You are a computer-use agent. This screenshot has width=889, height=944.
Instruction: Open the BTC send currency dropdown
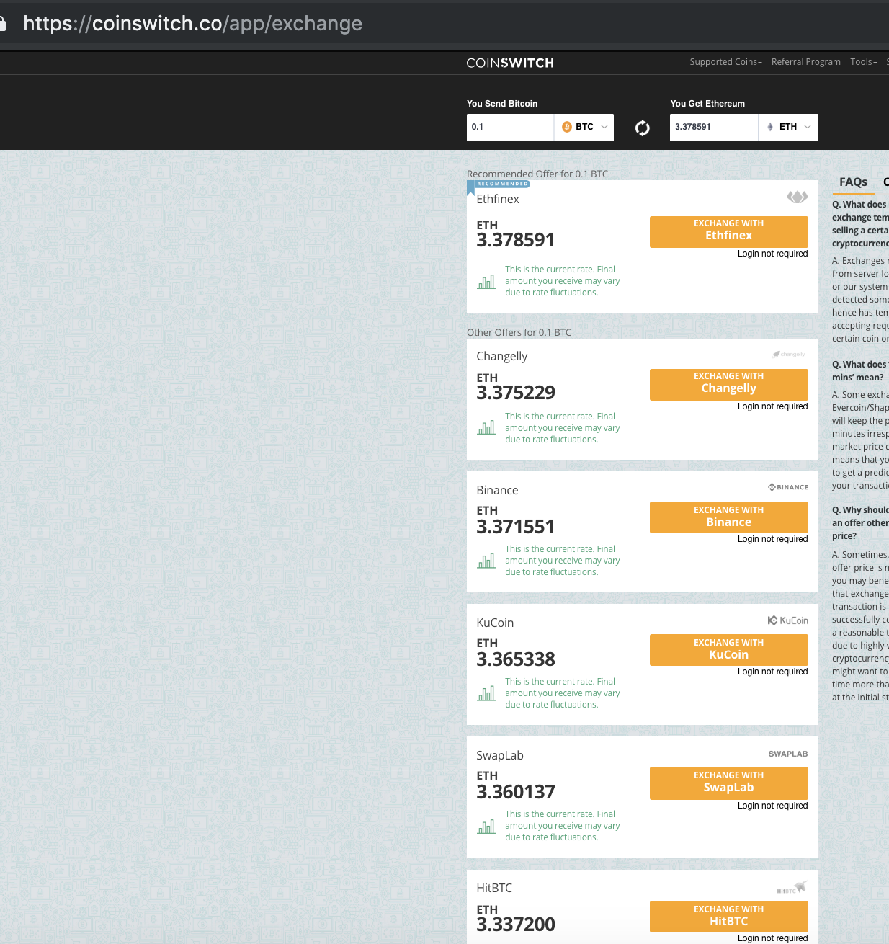pyautogui.click(x=584, y=127)
